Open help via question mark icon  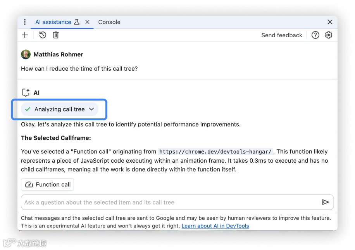coord(315,35)
